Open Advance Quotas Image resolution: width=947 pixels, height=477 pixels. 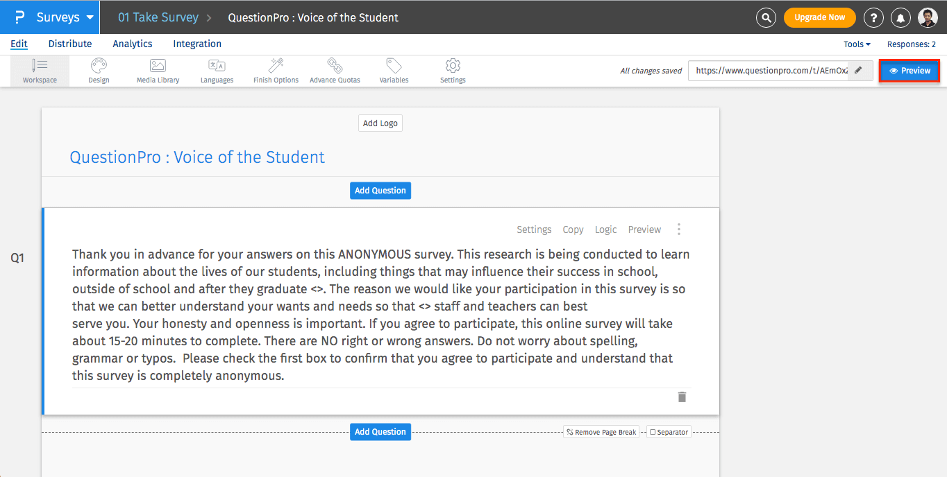[335, 71]
